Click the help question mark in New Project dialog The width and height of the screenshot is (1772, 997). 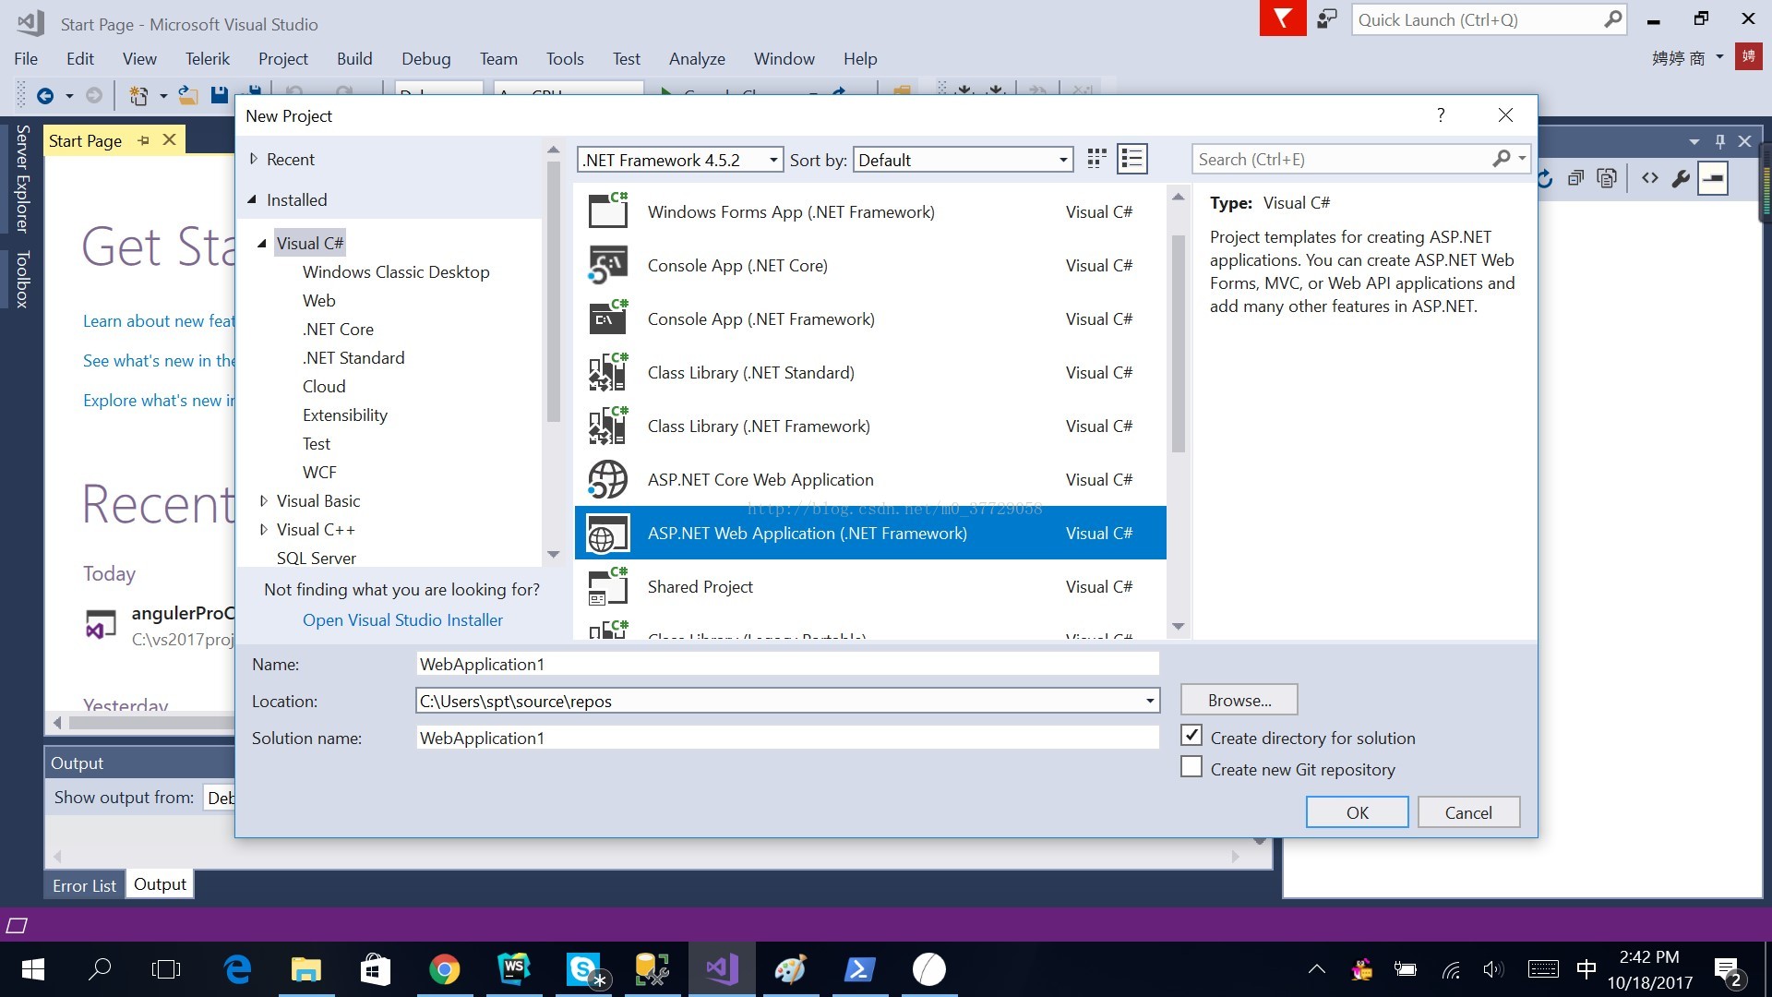[1440, 114]
